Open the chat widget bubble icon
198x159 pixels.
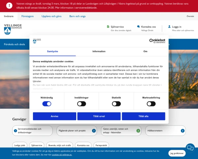(190, 148)
